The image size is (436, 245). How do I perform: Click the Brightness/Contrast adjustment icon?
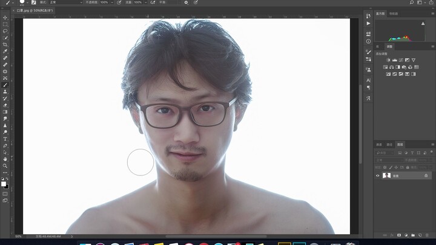click(388, 60)
